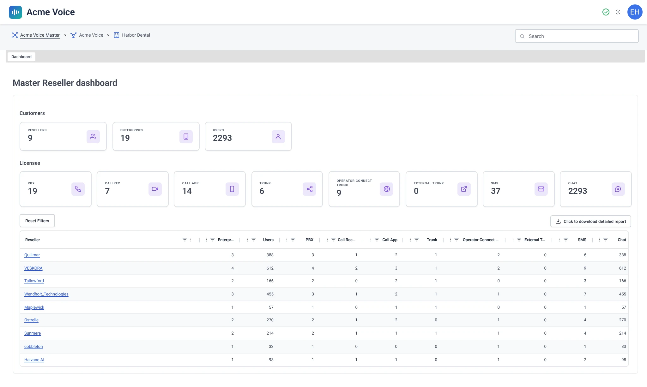Viewport: 647px width, 387px height.
Task: Open the Reseller column options menu
Action: [x=191, y=240]
